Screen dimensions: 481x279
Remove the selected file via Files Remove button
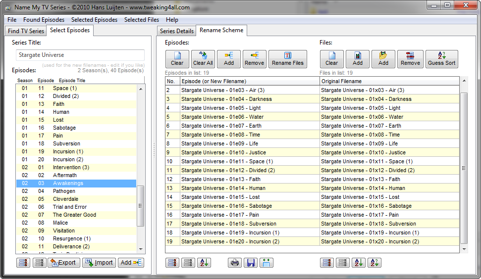(410, 59)
